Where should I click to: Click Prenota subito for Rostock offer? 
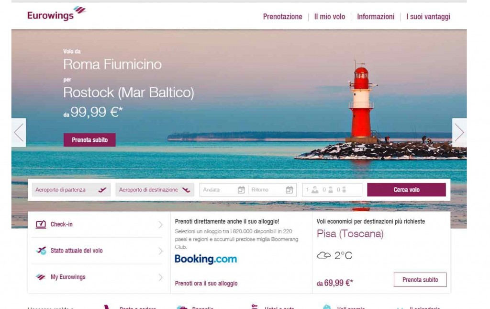[x=89, y=140]
